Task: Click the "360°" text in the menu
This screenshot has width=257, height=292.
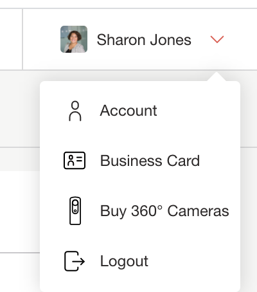Action: pyautogui.click(x=146, y=211)
